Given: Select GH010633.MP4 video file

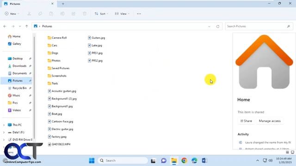Looking at the screenshot, I should pyautogui.click(x=59, y=144).
